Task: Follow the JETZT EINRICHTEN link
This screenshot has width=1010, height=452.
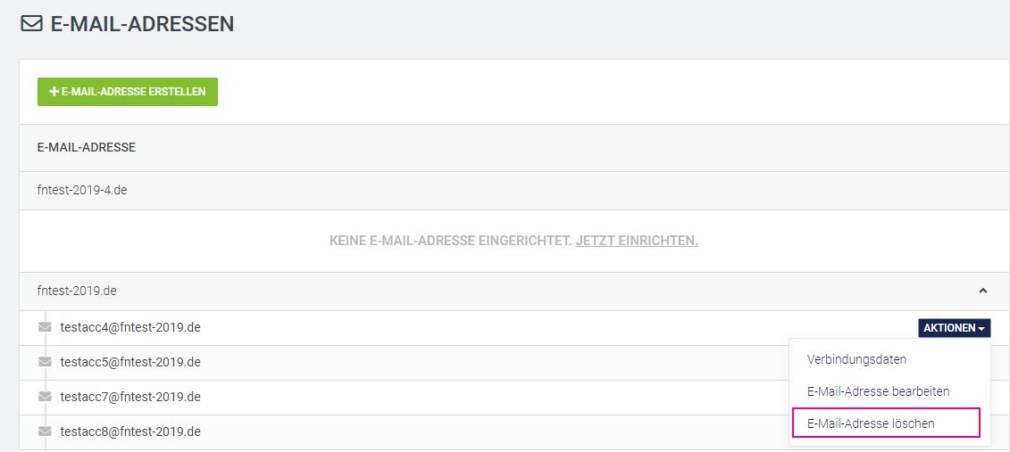Action: tap(637, 241)
